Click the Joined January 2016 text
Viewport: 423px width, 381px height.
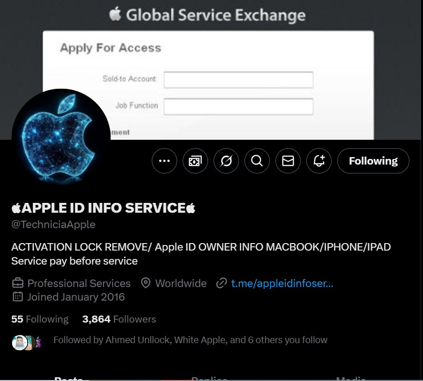[x=76, y=297]
